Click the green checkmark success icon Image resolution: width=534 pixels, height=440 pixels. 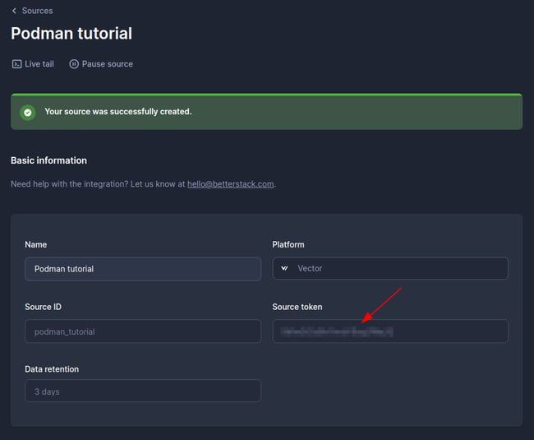click(x=28, y=112)
